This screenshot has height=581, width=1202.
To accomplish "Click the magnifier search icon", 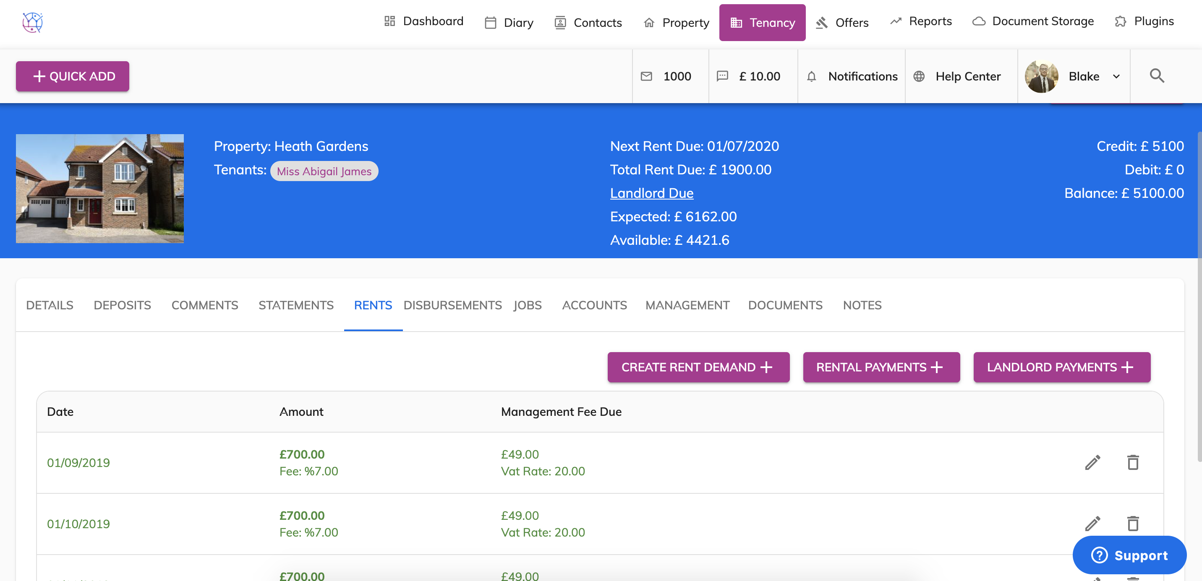I will pyautogui.click(x=1157, y=75).
